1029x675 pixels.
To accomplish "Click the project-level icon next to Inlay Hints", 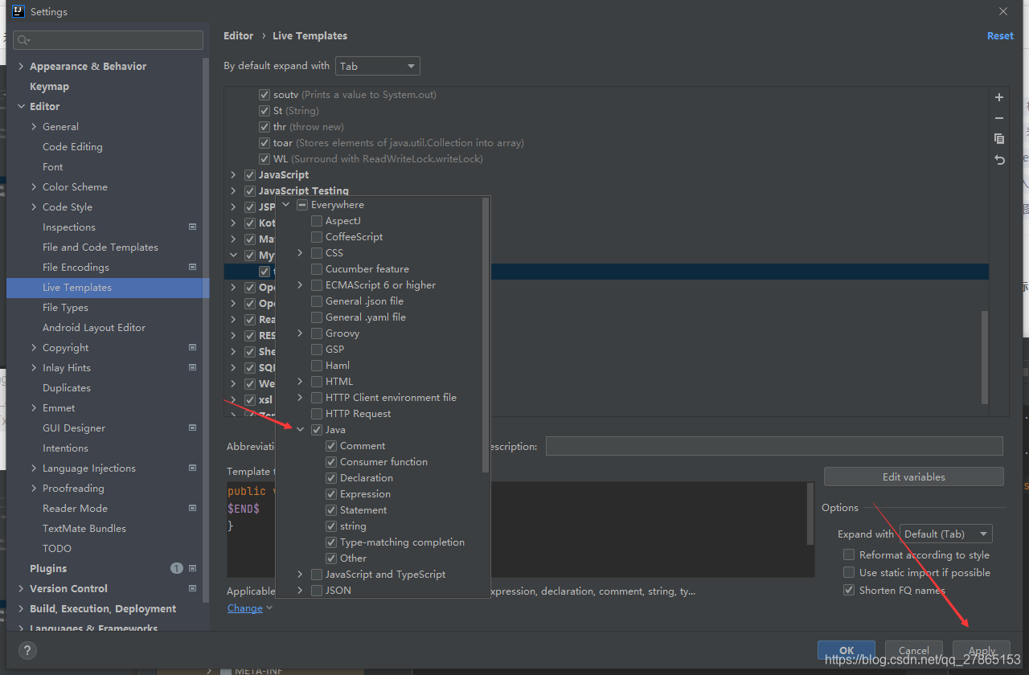I will tap(192, 368).
